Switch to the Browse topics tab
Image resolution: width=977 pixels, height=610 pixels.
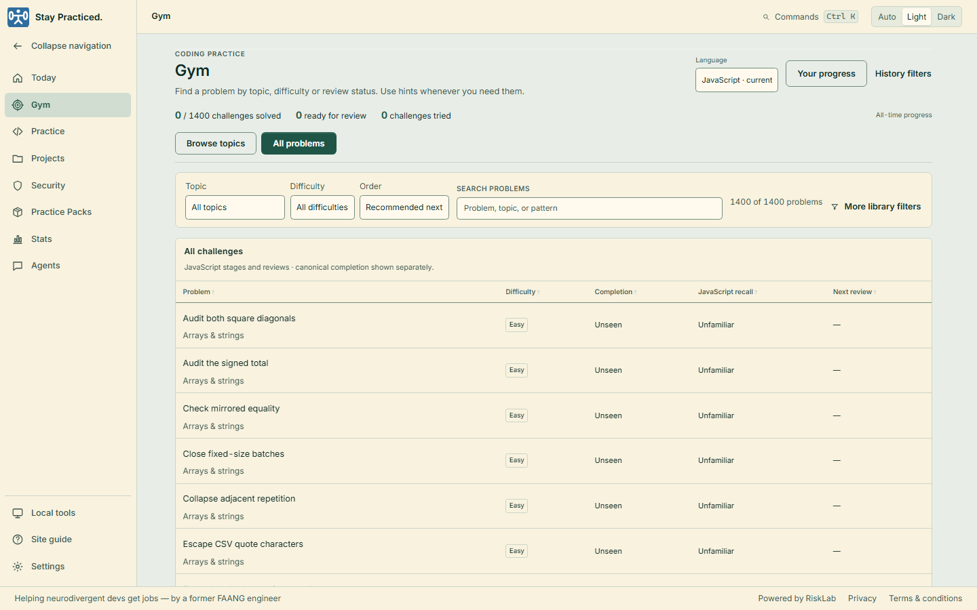216,144
